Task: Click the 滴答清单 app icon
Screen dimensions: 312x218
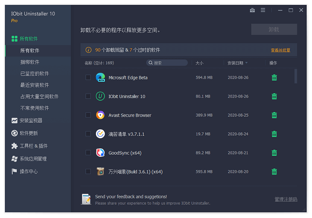Action: [100, 134]
